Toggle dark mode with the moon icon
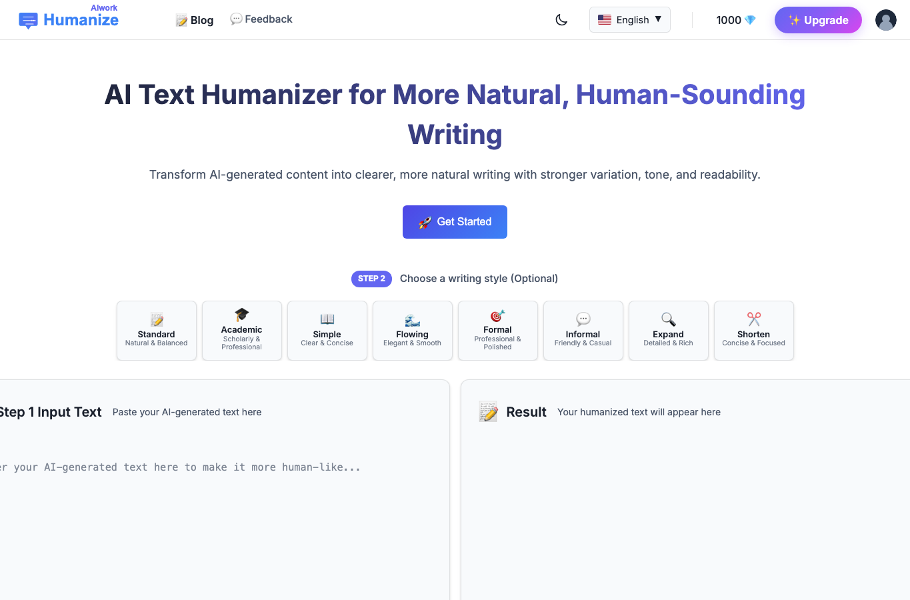This screenshot has height=600, width=910. click(x=561, y=20)
